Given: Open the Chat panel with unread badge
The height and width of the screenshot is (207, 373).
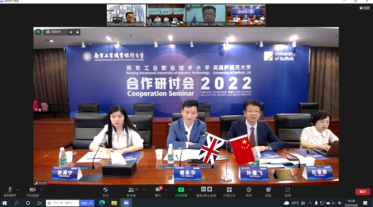Looking at the screenshot, I should tap(158, 192).
